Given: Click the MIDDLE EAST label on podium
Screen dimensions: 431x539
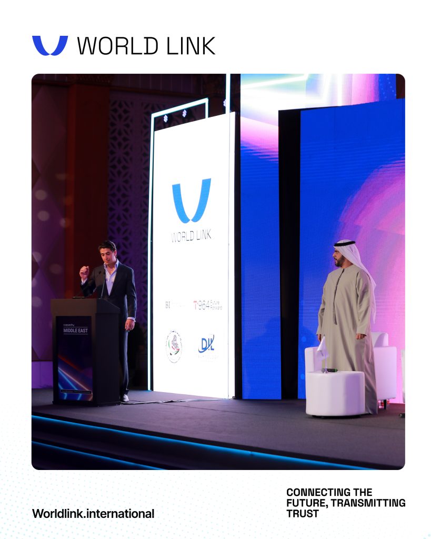Looking at the screenshot, I should (75, 331).
